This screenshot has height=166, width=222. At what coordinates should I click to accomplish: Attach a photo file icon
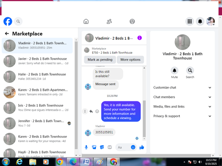coord(94,147)
